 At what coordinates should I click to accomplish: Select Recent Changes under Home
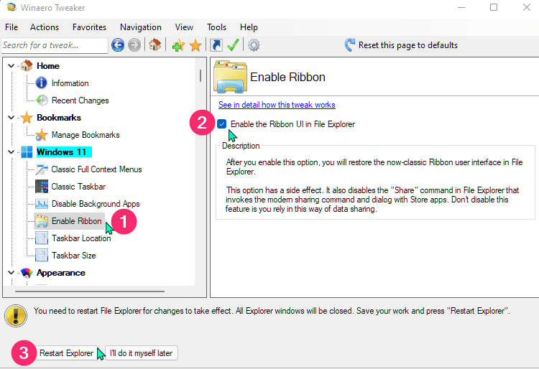[80, 101]
